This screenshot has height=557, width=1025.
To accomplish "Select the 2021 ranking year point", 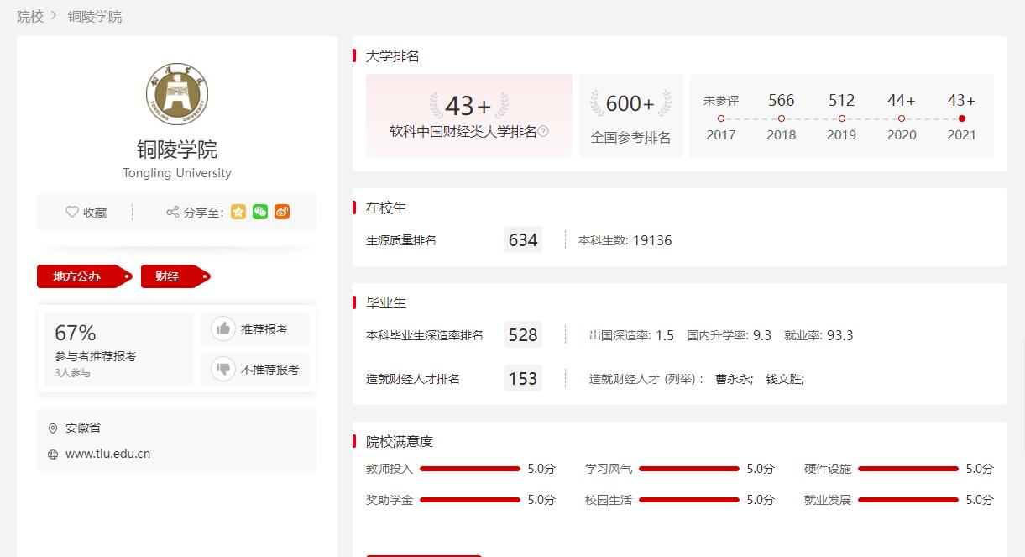I will (x=961, y=116).
